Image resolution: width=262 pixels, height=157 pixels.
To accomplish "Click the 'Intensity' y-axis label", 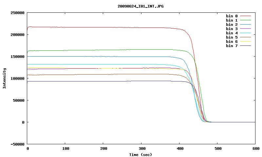I will pos(4,78).
